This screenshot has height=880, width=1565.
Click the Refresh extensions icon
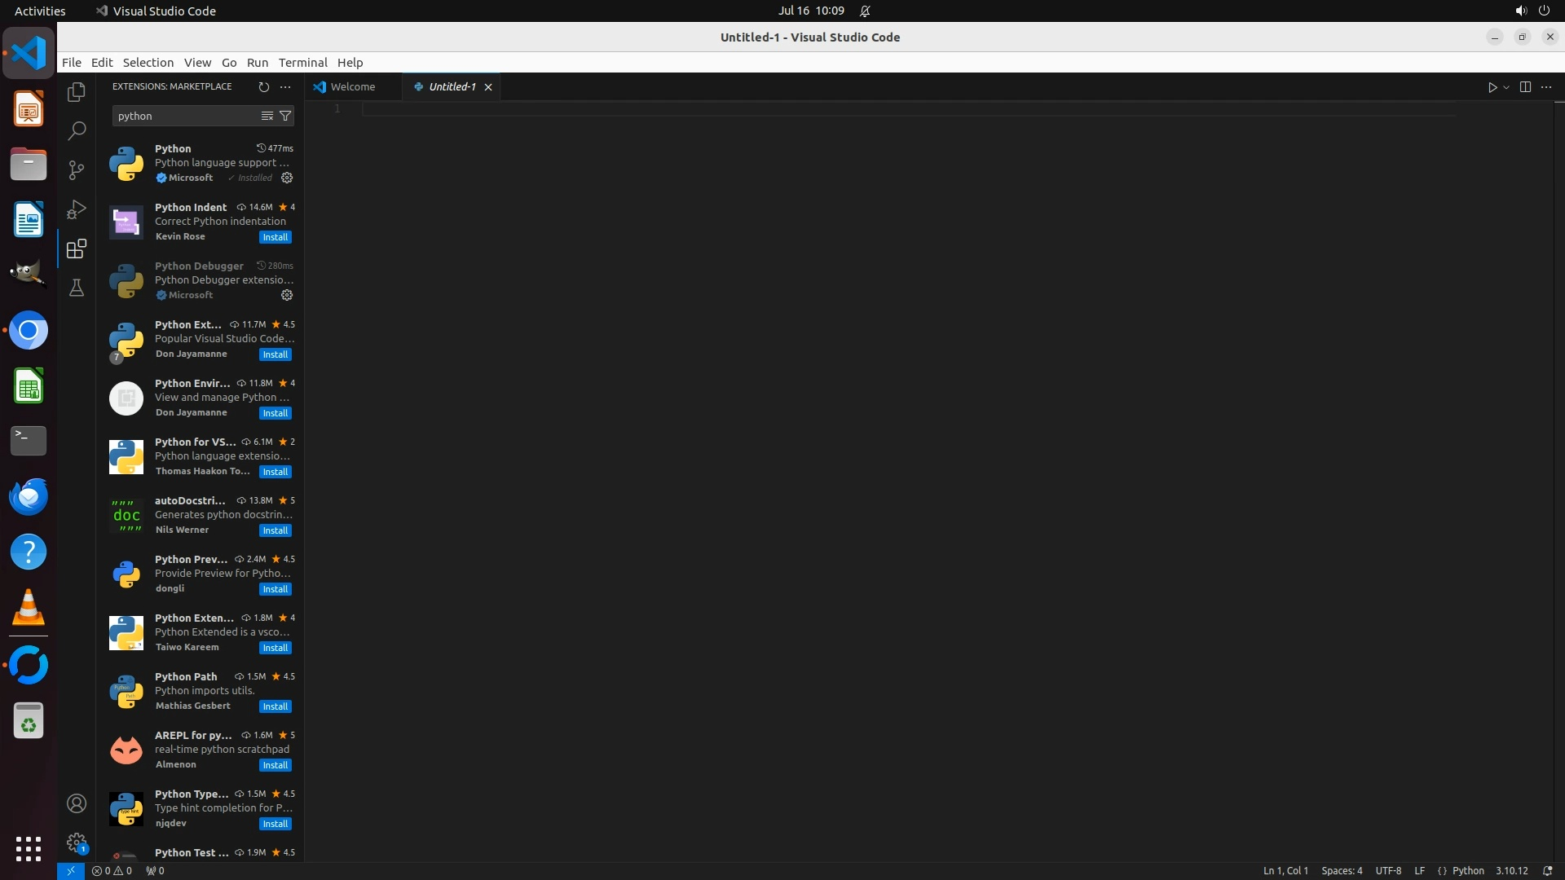[x=263, y=86]
